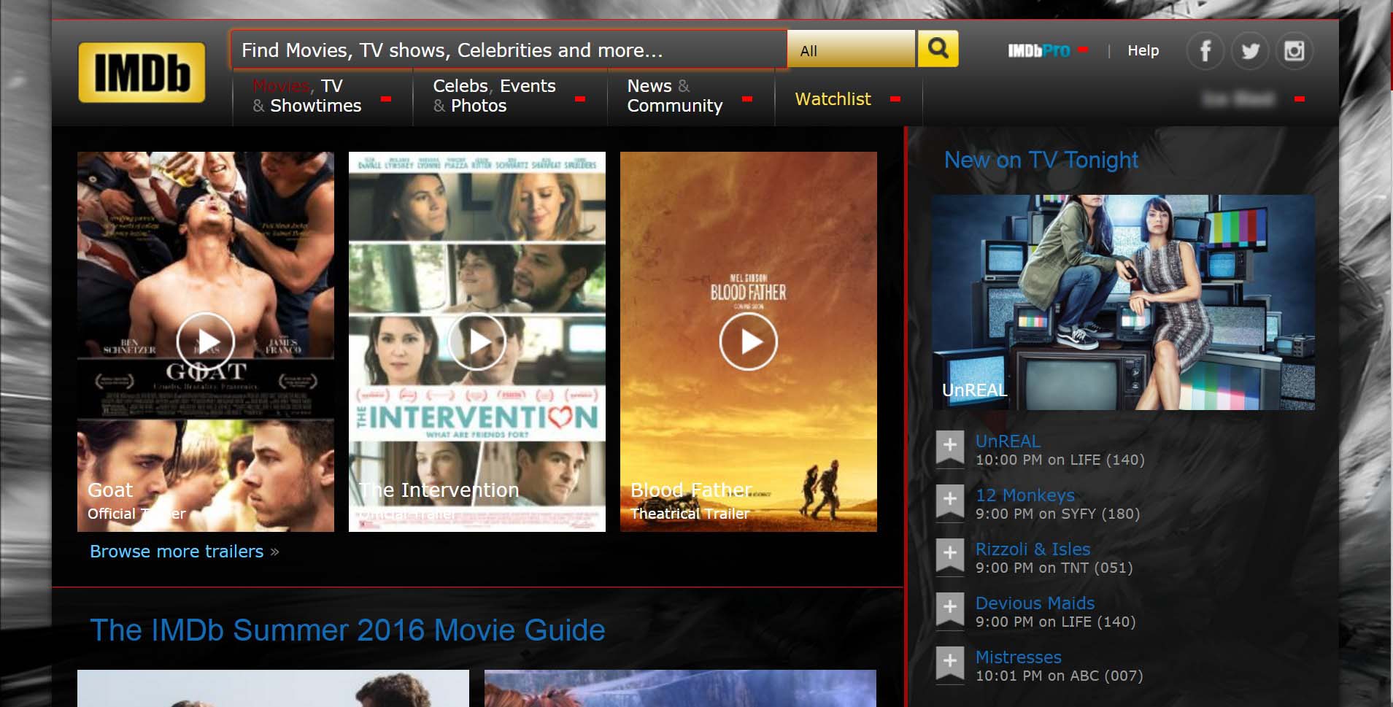
Task: Open the Rizzoli & Isles show link
Action: 1033,549
